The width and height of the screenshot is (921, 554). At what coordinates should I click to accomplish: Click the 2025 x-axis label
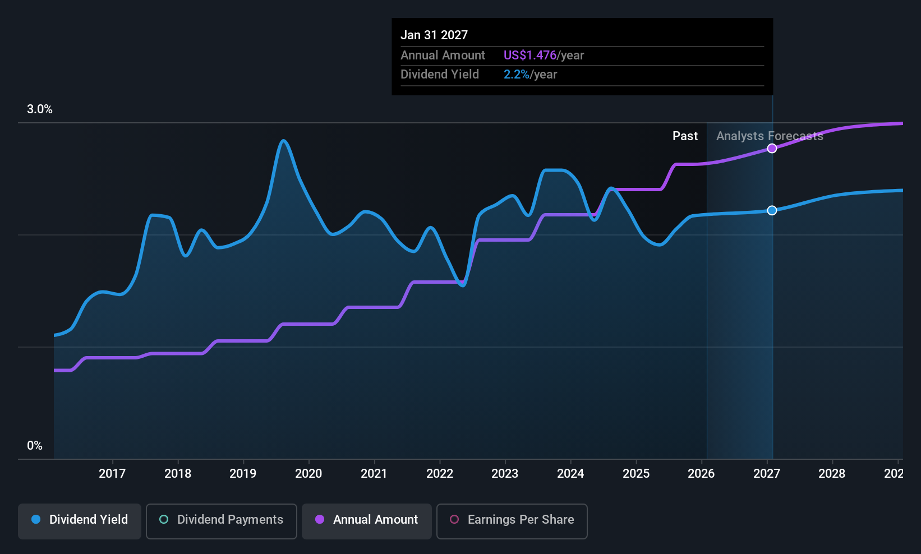pos(636,473)
